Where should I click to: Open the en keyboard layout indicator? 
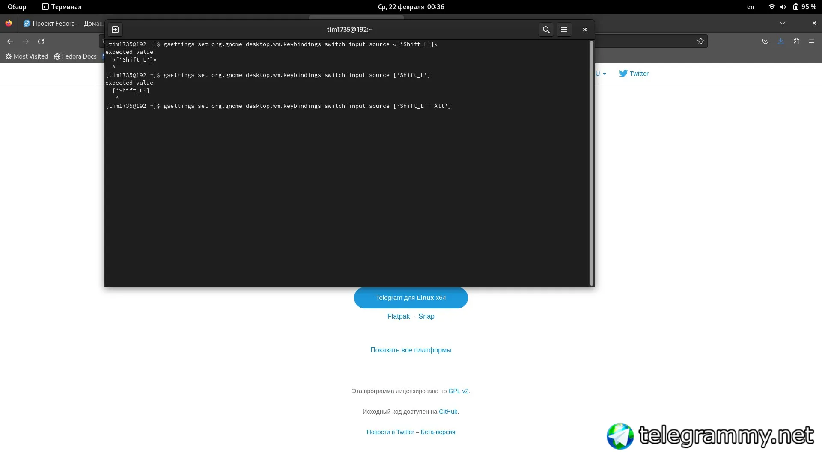pos(750,7)
